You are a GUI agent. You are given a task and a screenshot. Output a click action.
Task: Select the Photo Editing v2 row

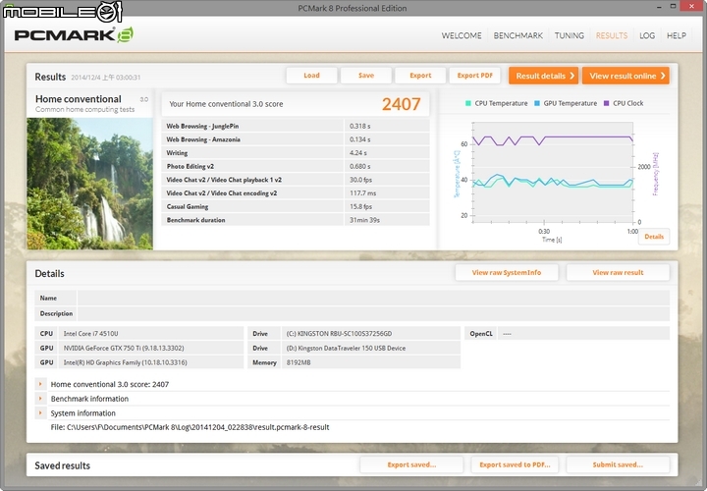[x=296, y=166]
